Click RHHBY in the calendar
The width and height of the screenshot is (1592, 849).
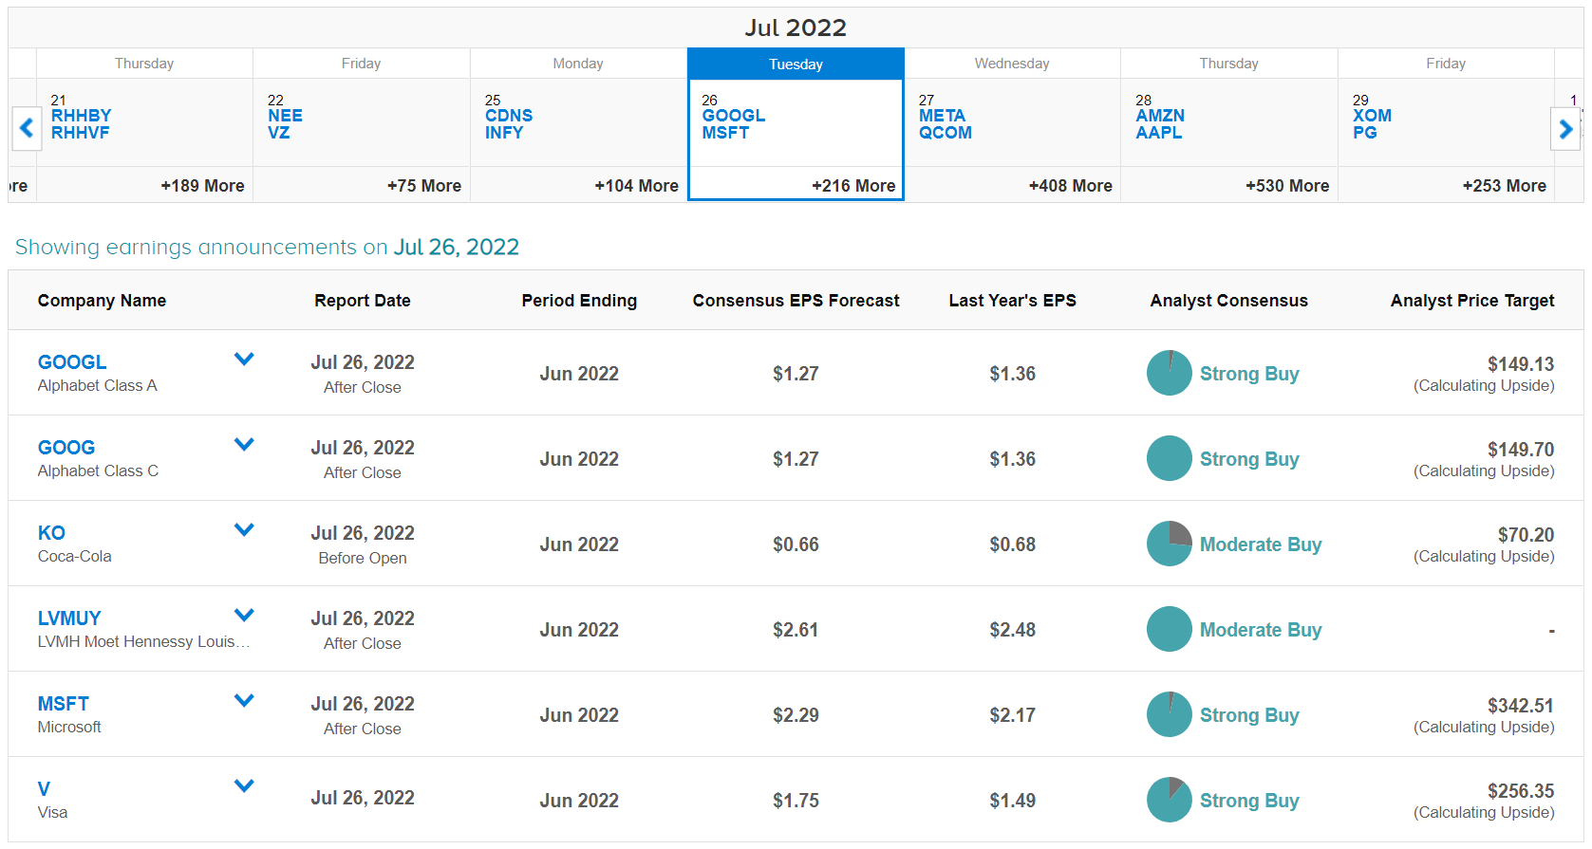click(82, 116)
